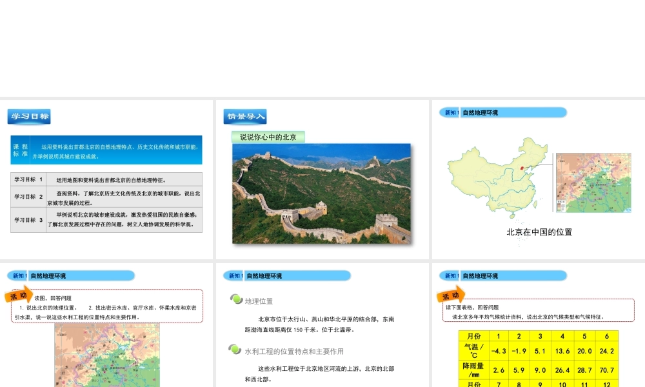Click the temperature cell 24.2
This screenshot has width=645, height=387.
pyautogui.click(x=607, y=351)
